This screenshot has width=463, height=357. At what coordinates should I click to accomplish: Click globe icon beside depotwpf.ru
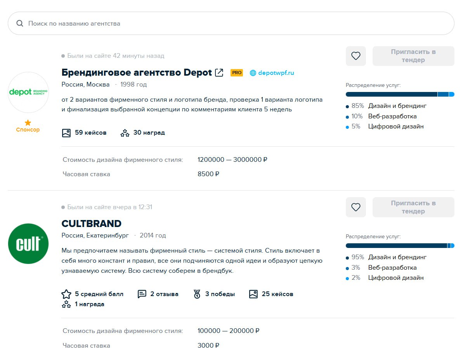pos(253,73)
